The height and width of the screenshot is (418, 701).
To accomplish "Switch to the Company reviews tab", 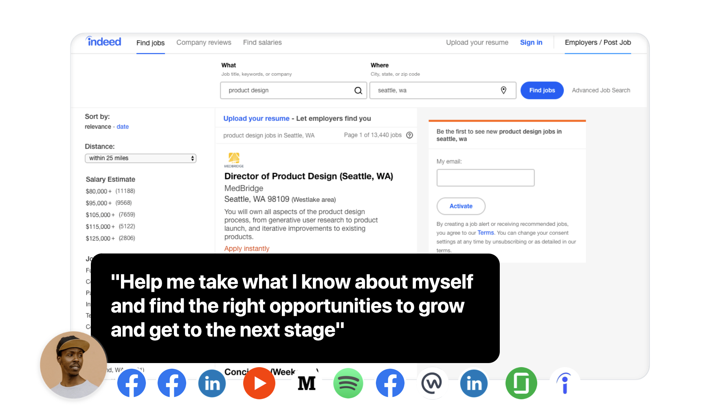I will point(204,42).
